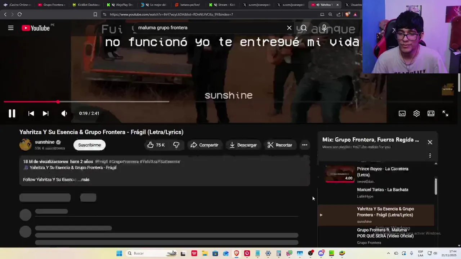Screen dimensions: 461x259
Task: Open Windows Start menu
Action: [119, 253]
